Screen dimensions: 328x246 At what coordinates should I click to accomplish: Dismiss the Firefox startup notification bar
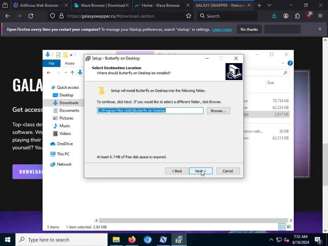[320, 29]
